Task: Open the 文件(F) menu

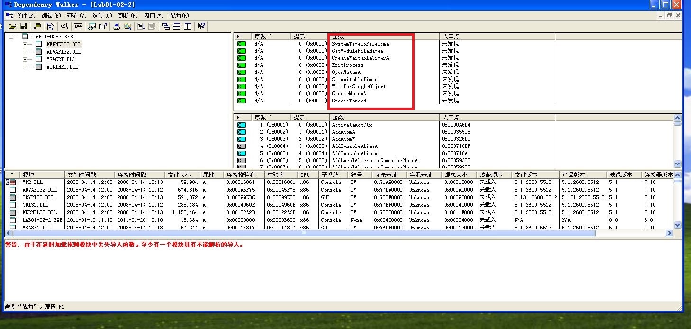Action: (26, 15)
